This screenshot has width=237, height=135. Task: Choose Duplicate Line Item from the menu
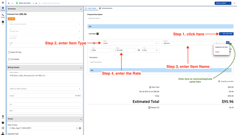pos(221,47)
